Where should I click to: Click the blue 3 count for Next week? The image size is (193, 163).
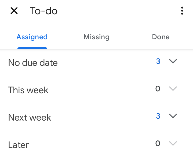tap(158, 116)
